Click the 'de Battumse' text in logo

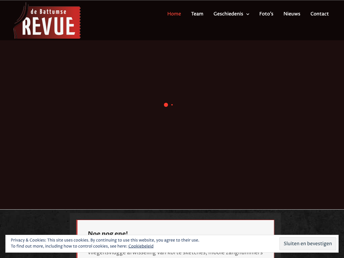[48, 12]
